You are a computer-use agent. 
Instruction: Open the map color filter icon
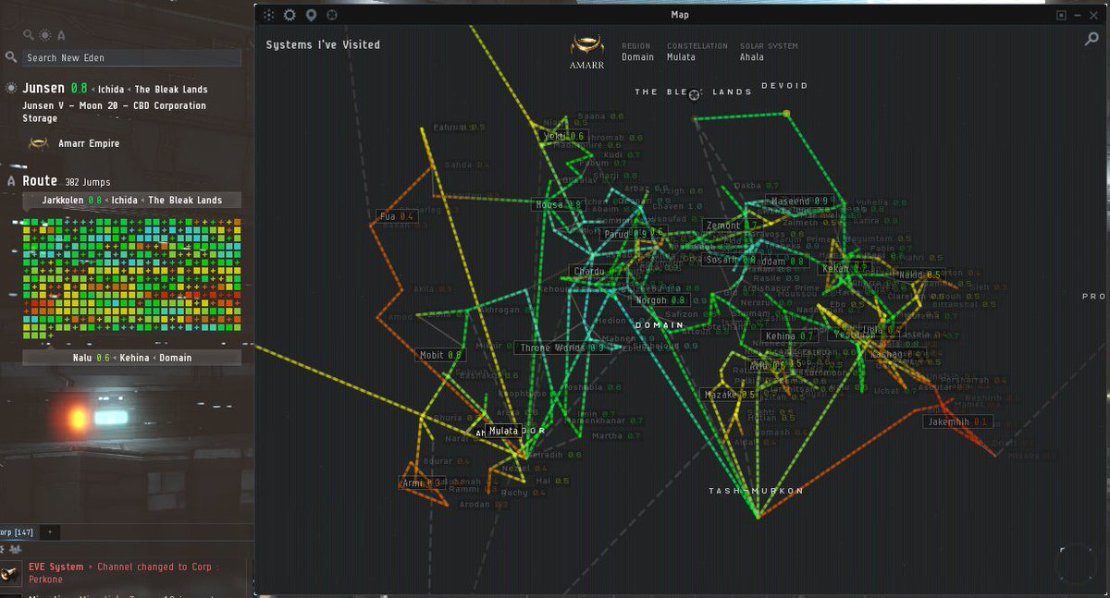coord(268,15)
